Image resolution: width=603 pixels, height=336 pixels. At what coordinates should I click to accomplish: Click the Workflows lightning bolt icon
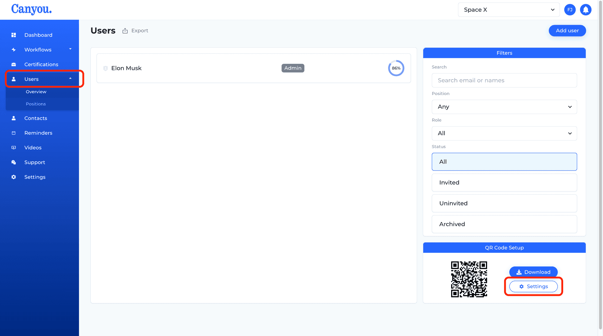[14, 50]
